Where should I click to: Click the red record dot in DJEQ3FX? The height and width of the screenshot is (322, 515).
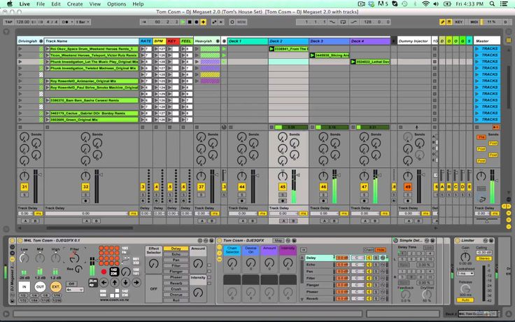tap(104, 272)
